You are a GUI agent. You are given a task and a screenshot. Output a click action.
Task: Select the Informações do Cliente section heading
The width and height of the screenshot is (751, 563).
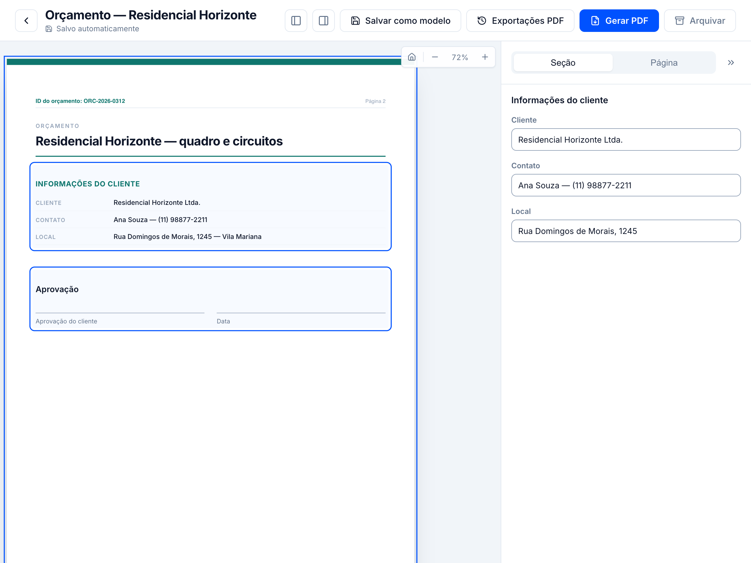coord(88,184)
